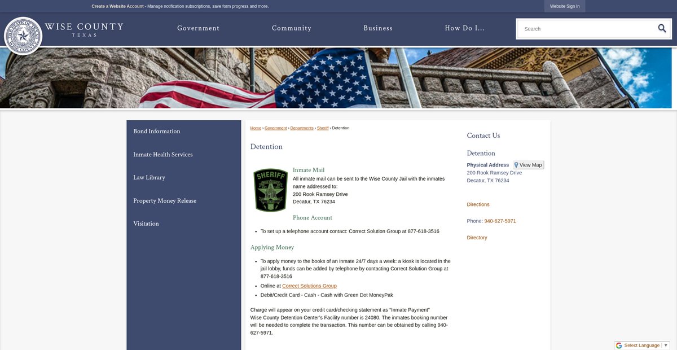This screenshot has width=677, height=350.
Task: Click the phone number 940-627-5971 link
Action: 500,221
